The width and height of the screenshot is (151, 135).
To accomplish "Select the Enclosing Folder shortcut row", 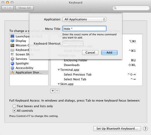I will point(75,60).
